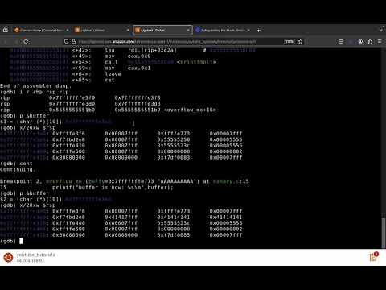
Task: Click the 0x41417fff memory value
Action: (121, 217)
